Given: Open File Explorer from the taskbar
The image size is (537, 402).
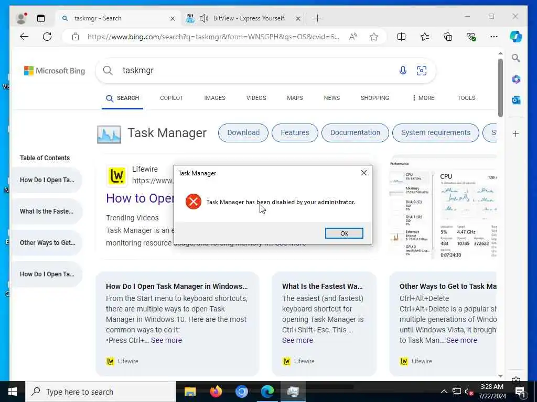Looking at the screenshot, I should [190, 392].
